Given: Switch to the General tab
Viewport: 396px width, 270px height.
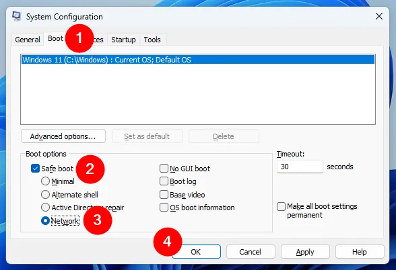Looking at the screenshot, I should (x=28, y=40).
